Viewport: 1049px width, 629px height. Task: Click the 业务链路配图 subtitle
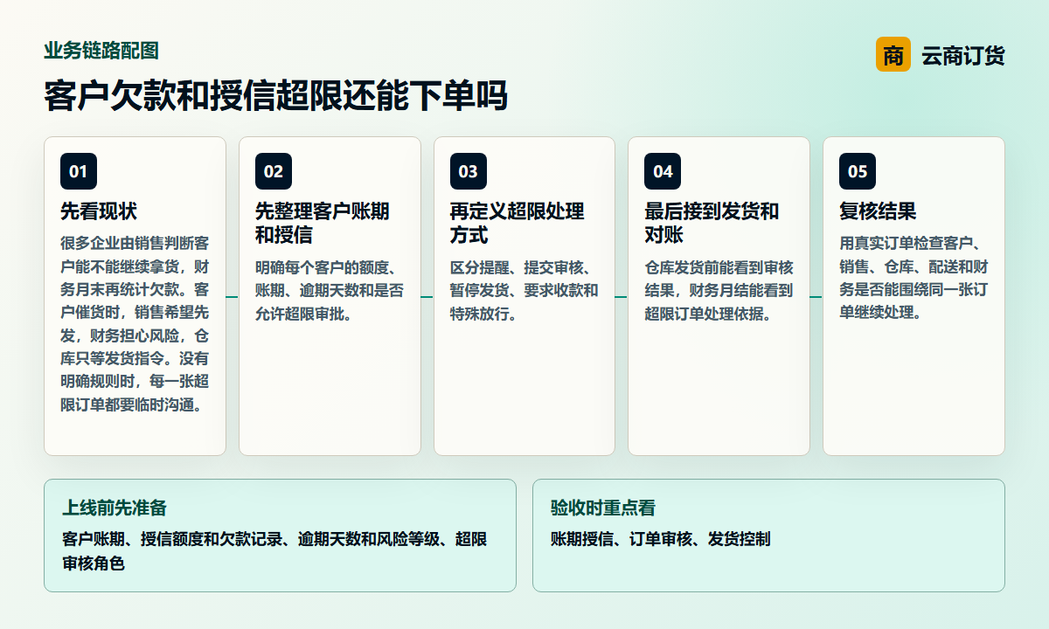click(101, 51)
